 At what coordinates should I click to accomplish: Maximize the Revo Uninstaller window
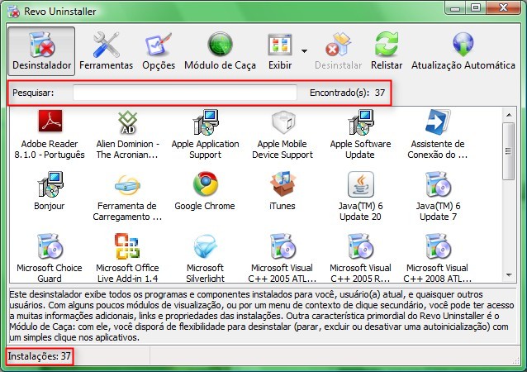click(x=476, y=7)
